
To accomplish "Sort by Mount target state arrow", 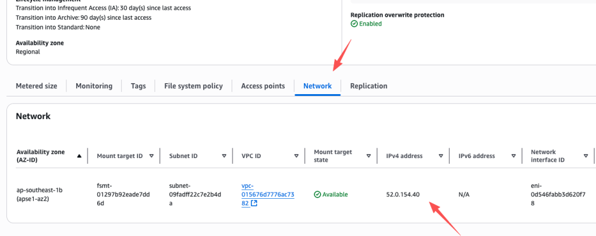I will coord(368,156).
